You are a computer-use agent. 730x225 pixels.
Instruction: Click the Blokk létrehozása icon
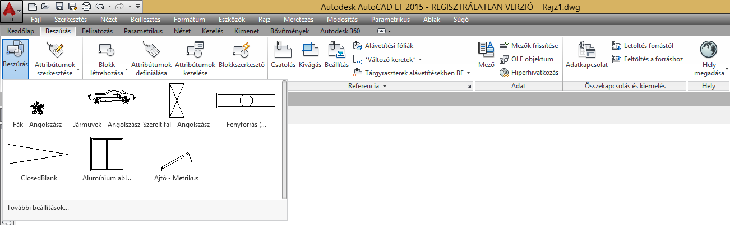pos(107,50)
